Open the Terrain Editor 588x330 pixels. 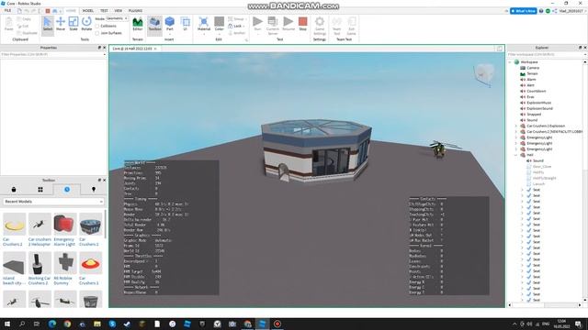coord(138,25)
